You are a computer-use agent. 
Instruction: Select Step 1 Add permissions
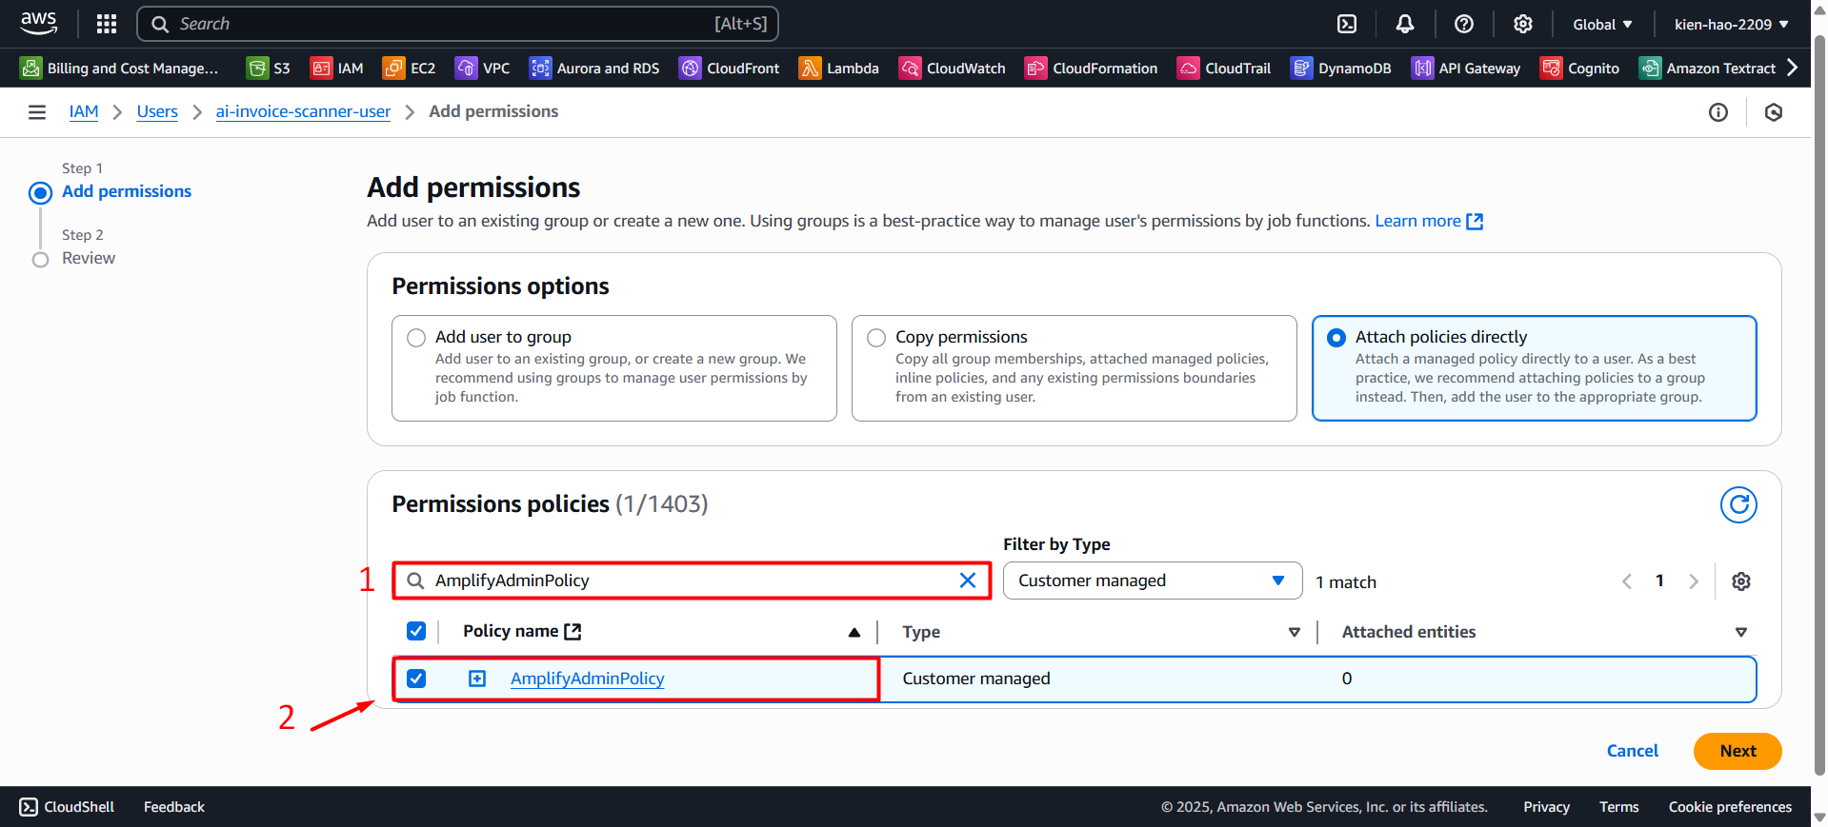[x=127, y=191]
